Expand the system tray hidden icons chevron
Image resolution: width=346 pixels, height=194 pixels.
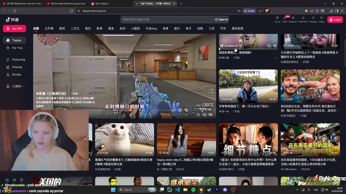click(x=297, y=190)
